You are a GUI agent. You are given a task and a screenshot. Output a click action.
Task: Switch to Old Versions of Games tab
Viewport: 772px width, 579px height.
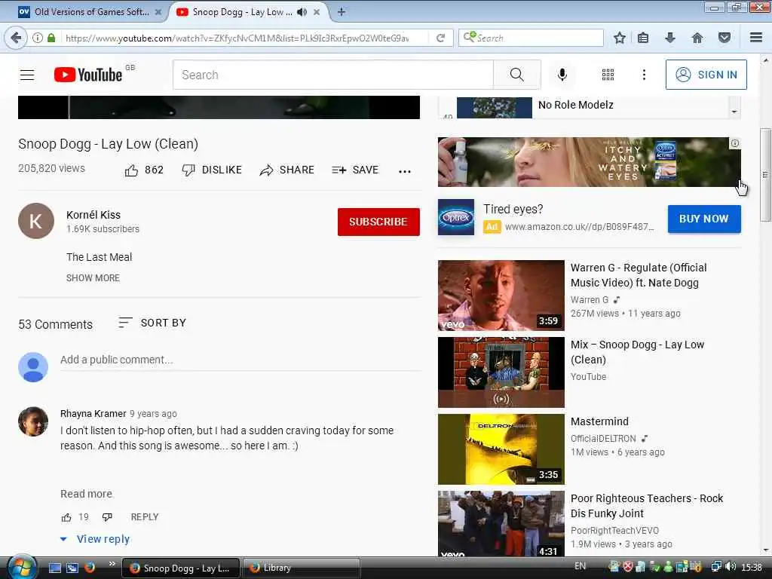coord(89,12)
